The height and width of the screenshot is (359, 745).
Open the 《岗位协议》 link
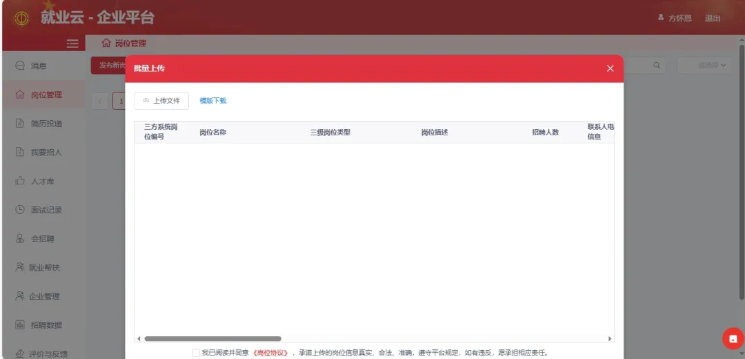pyautogui.click(x=270, y=353)
